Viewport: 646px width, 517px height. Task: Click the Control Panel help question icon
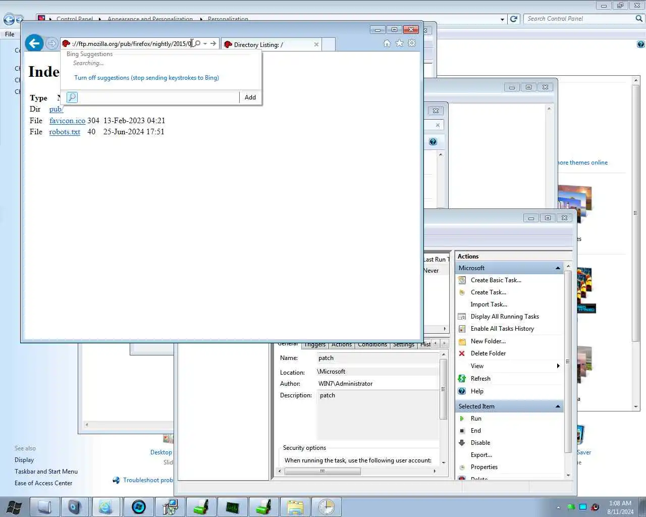[x=640, y=44]
